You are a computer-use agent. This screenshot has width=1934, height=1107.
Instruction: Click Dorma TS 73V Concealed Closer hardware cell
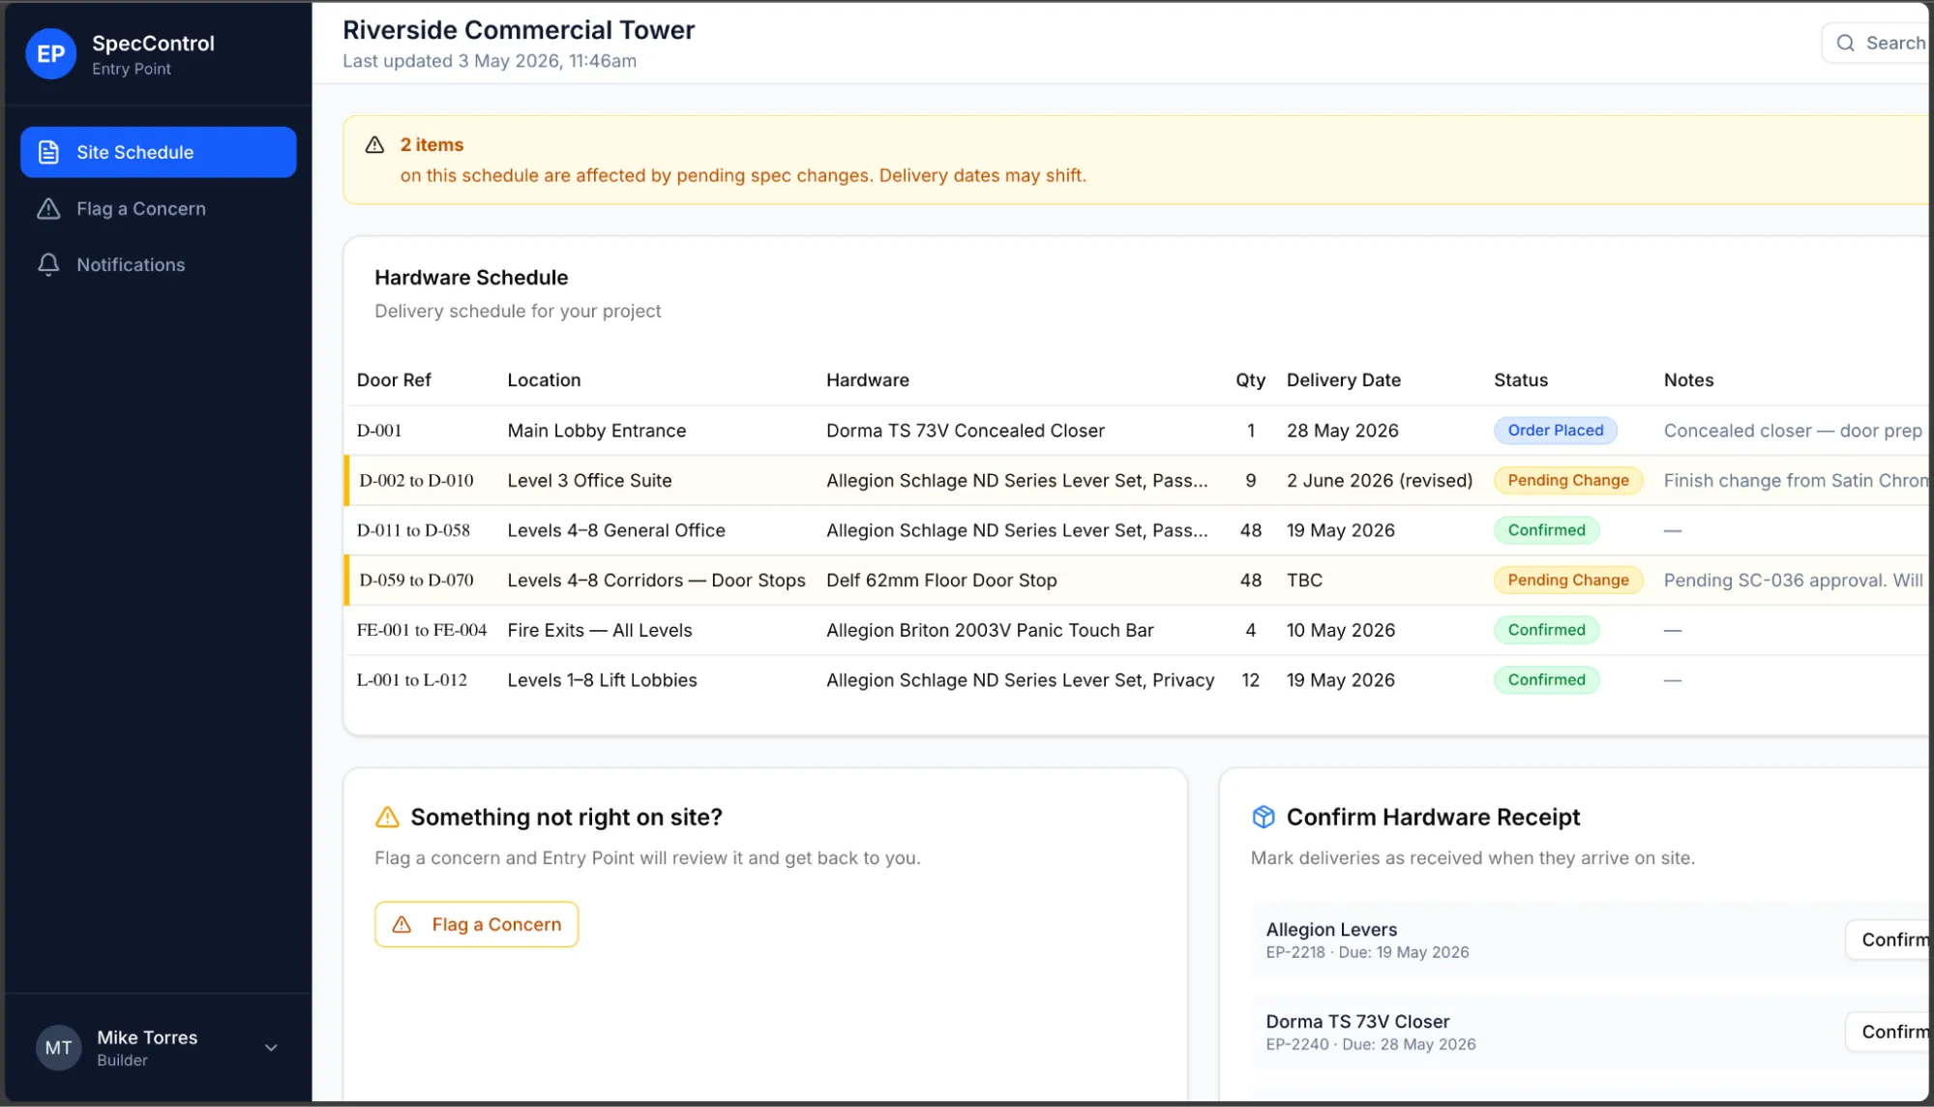(x=965, y=431)
